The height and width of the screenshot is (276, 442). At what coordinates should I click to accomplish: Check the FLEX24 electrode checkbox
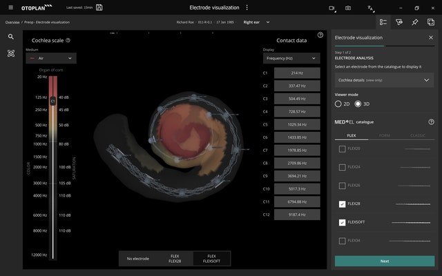(343, 167)
